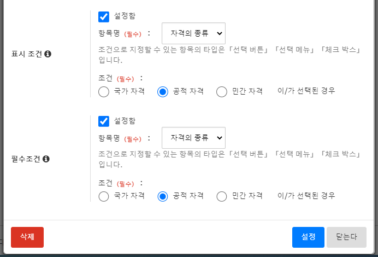This screenshot has width=378, height=257.
Task: Select 공적 자격 radio in 필수조건
Action: (162, 196)
